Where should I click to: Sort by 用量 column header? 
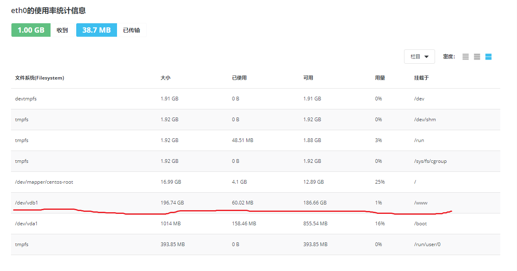point(380,78)
